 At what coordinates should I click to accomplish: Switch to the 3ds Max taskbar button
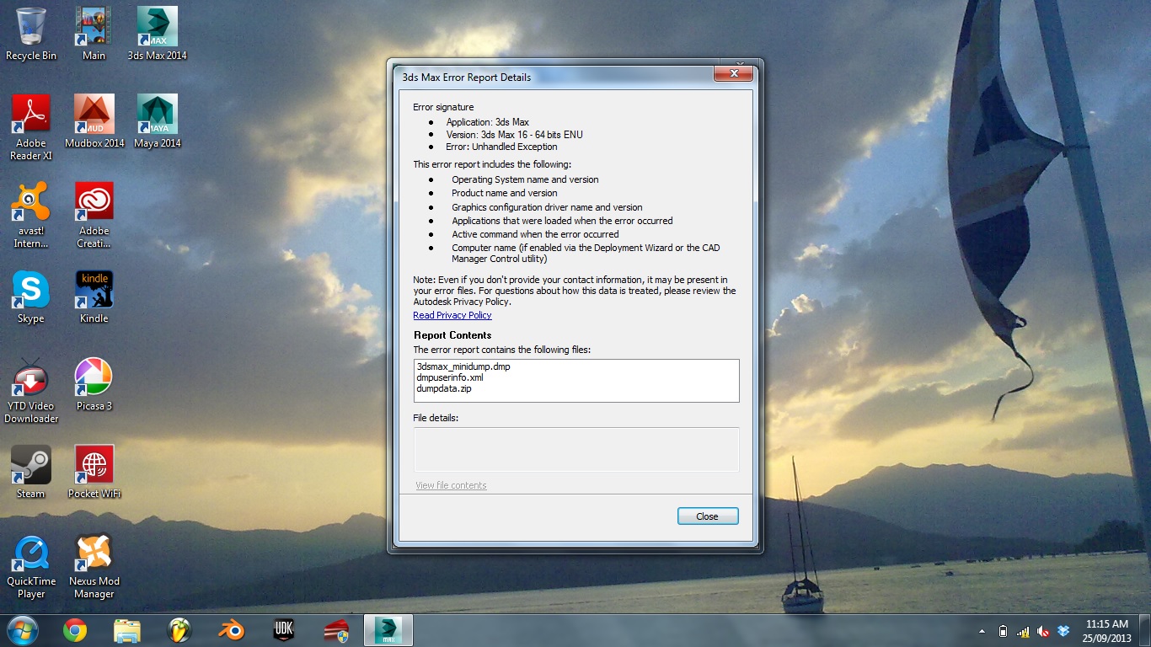point(388,630)
